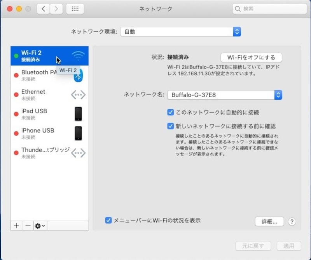311x260 pixels.
Task: Select the Wi-Fi 2 service icon
Action: pyautogui.click(x=79, y=55)
